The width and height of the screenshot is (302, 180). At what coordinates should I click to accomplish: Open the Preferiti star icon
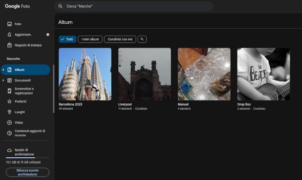pos(9,101)
